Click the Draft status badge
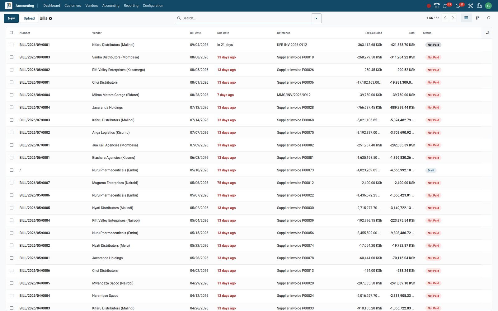 [x=431, y=170]
